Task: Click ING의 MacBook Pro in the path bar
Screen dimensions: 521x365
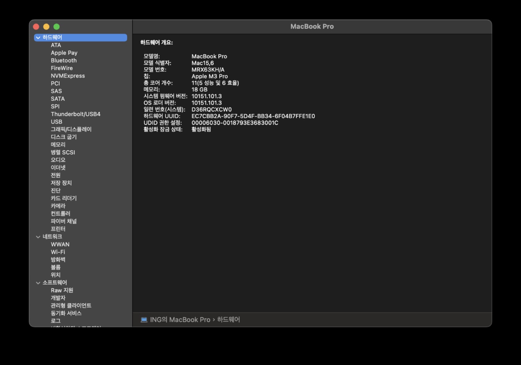Action: coord(180,319)
